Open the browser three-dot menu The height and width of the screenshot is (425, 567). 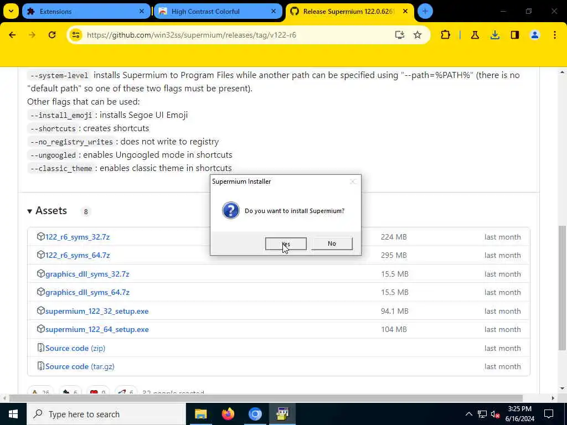pyautogui.click(x=554, y=35)
